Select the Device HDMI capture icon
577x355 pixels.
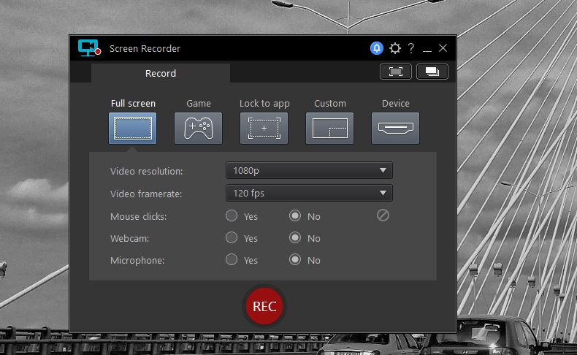coord(395,128)
